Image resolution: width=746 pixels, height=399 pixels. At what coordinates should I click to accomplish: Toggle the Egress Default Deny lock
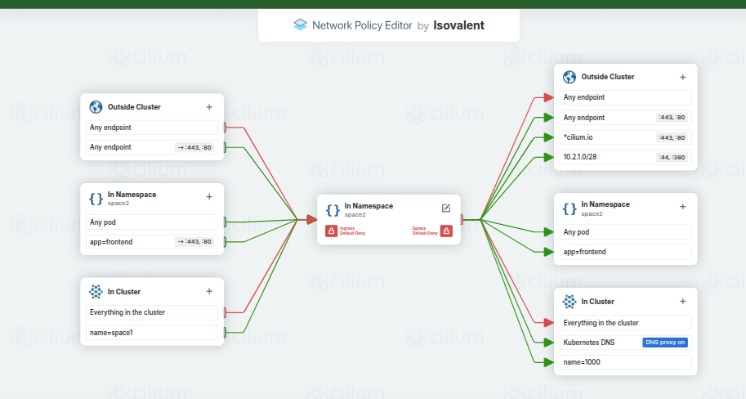coord(446,231)
